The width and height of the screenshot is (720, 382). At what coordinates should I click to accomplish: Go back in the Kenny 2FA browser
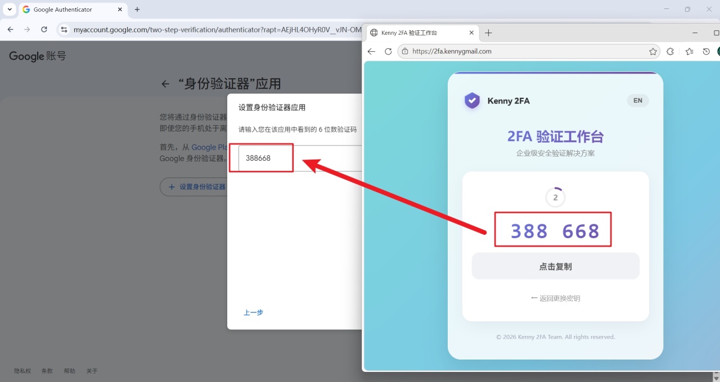click(x=371, y=51)
